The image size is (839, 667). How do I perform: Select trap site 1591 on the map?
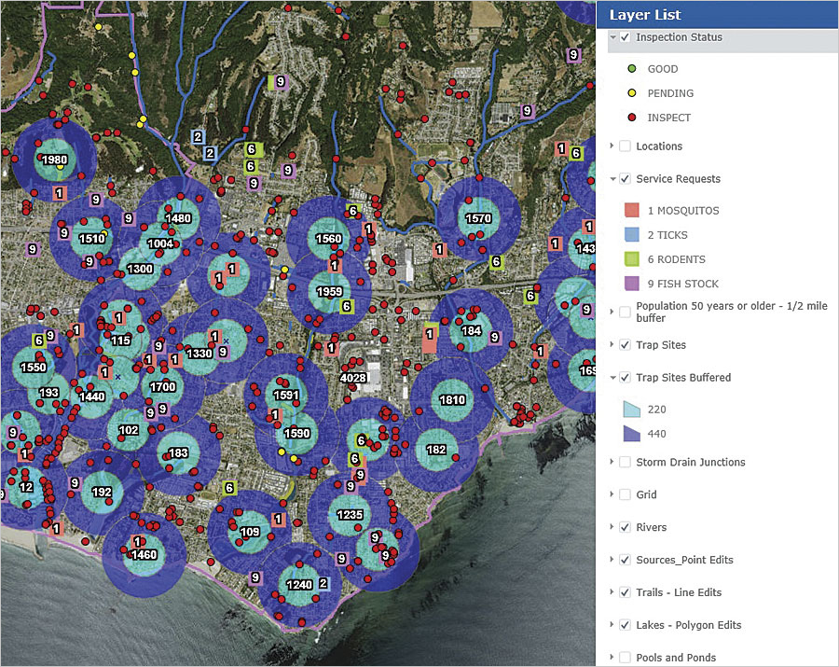pos(286,395)
